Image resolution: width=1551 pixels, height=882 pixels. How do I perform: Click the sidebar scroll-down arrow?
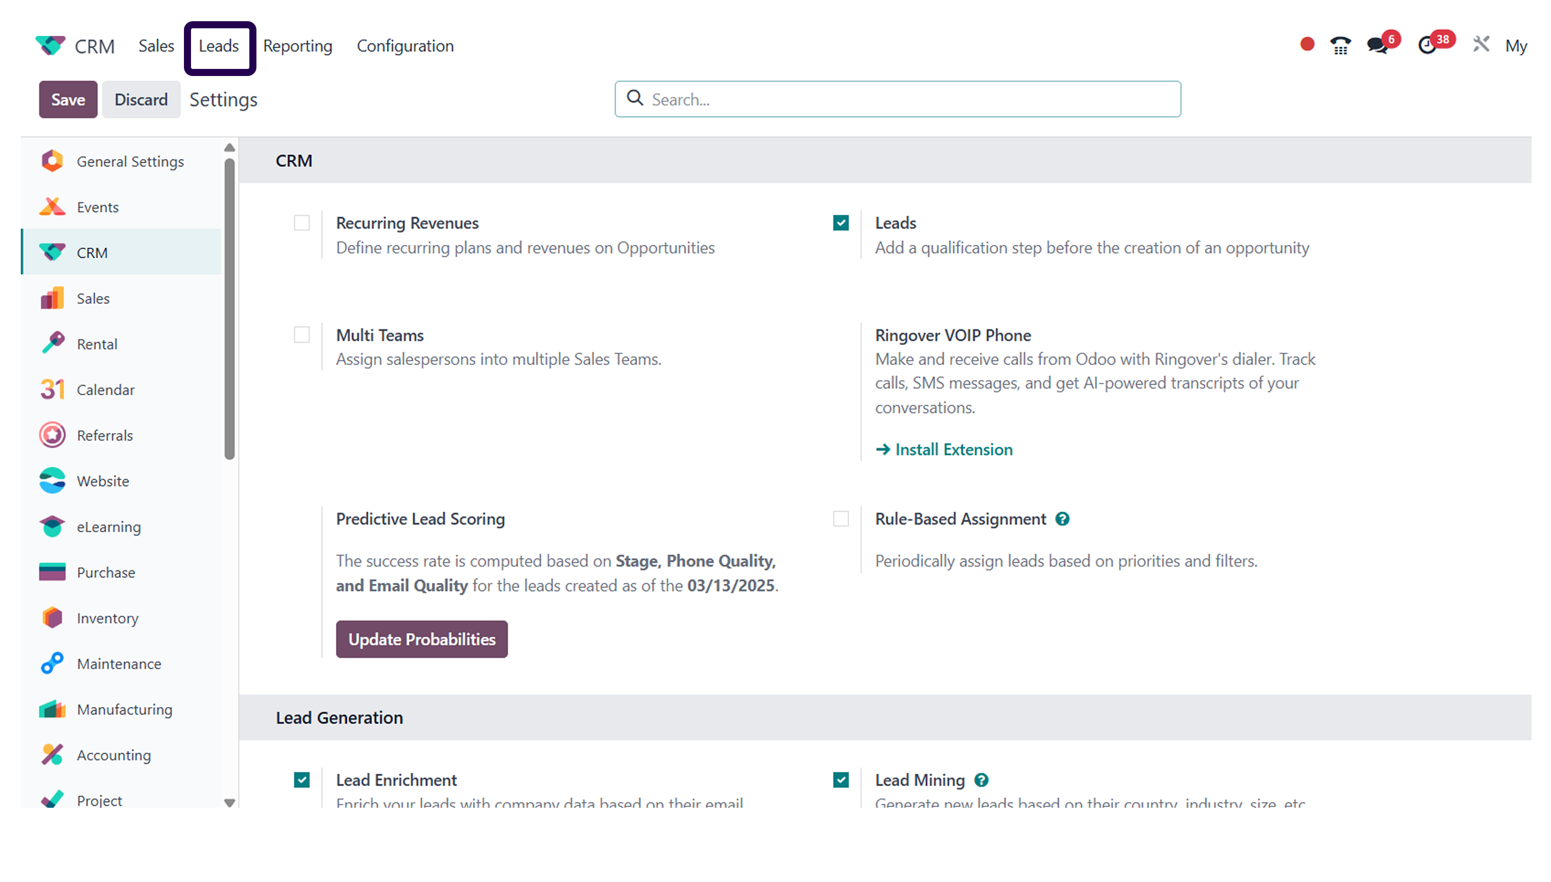point(229,802)
